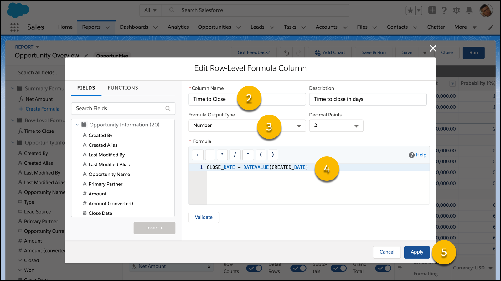
Task: Open the App Launcher waffle icon
Action: coord(14,27)
